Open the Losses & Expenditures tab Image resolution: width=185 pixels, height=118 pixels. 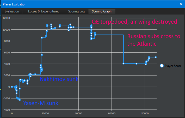44,11
